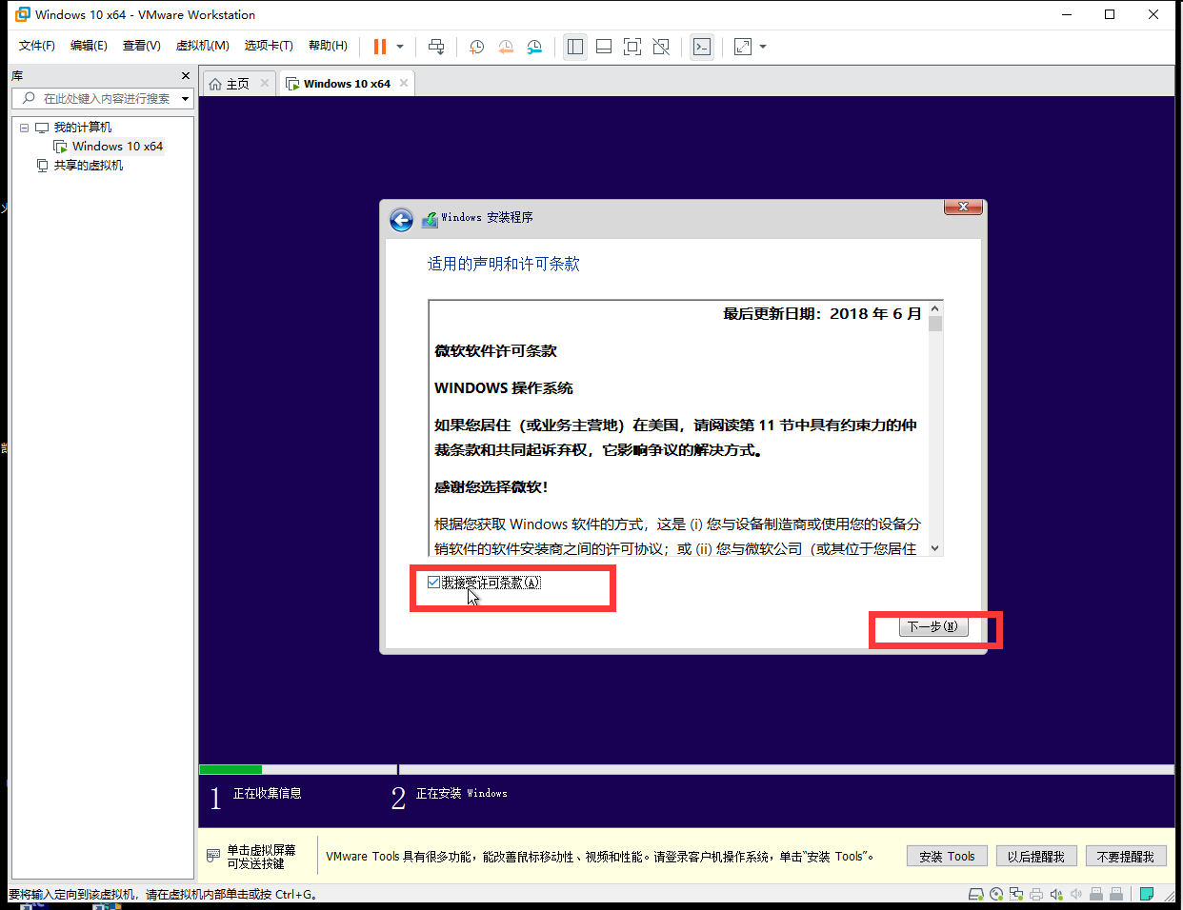The image size is (1183, 910).
Task: Click the printer status icon
Action: (1036, 894)
